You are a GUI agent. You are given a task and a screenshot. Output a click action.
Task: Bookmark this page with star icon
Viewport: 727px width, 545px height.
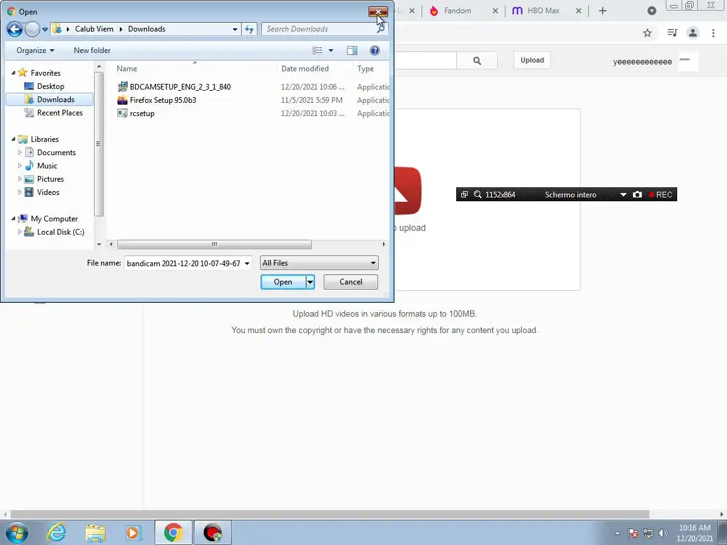point(647,33)
